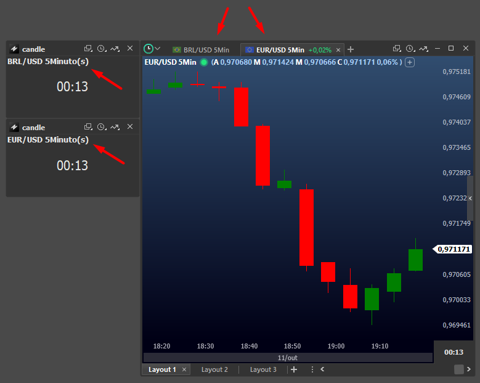Viewport: 480px width, 383px height.
Task: Toggle the green status circle beside EUR/USD 5Min
Action: 204,62
